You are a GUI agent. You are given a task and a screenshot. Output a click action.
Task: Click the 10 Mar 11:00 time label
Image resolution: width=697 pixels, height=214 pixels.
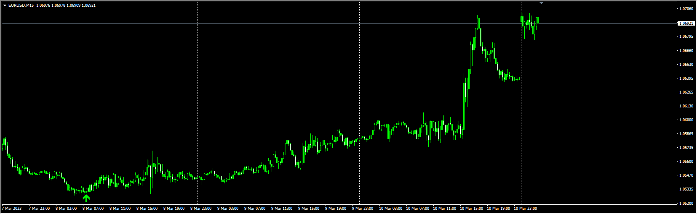444,209
